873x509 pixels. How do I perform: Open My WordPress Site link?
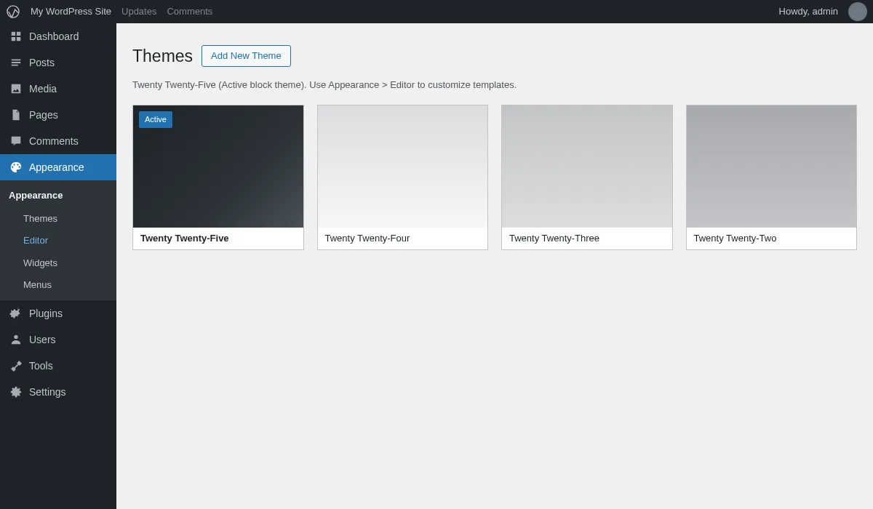[x=71, y=12]
